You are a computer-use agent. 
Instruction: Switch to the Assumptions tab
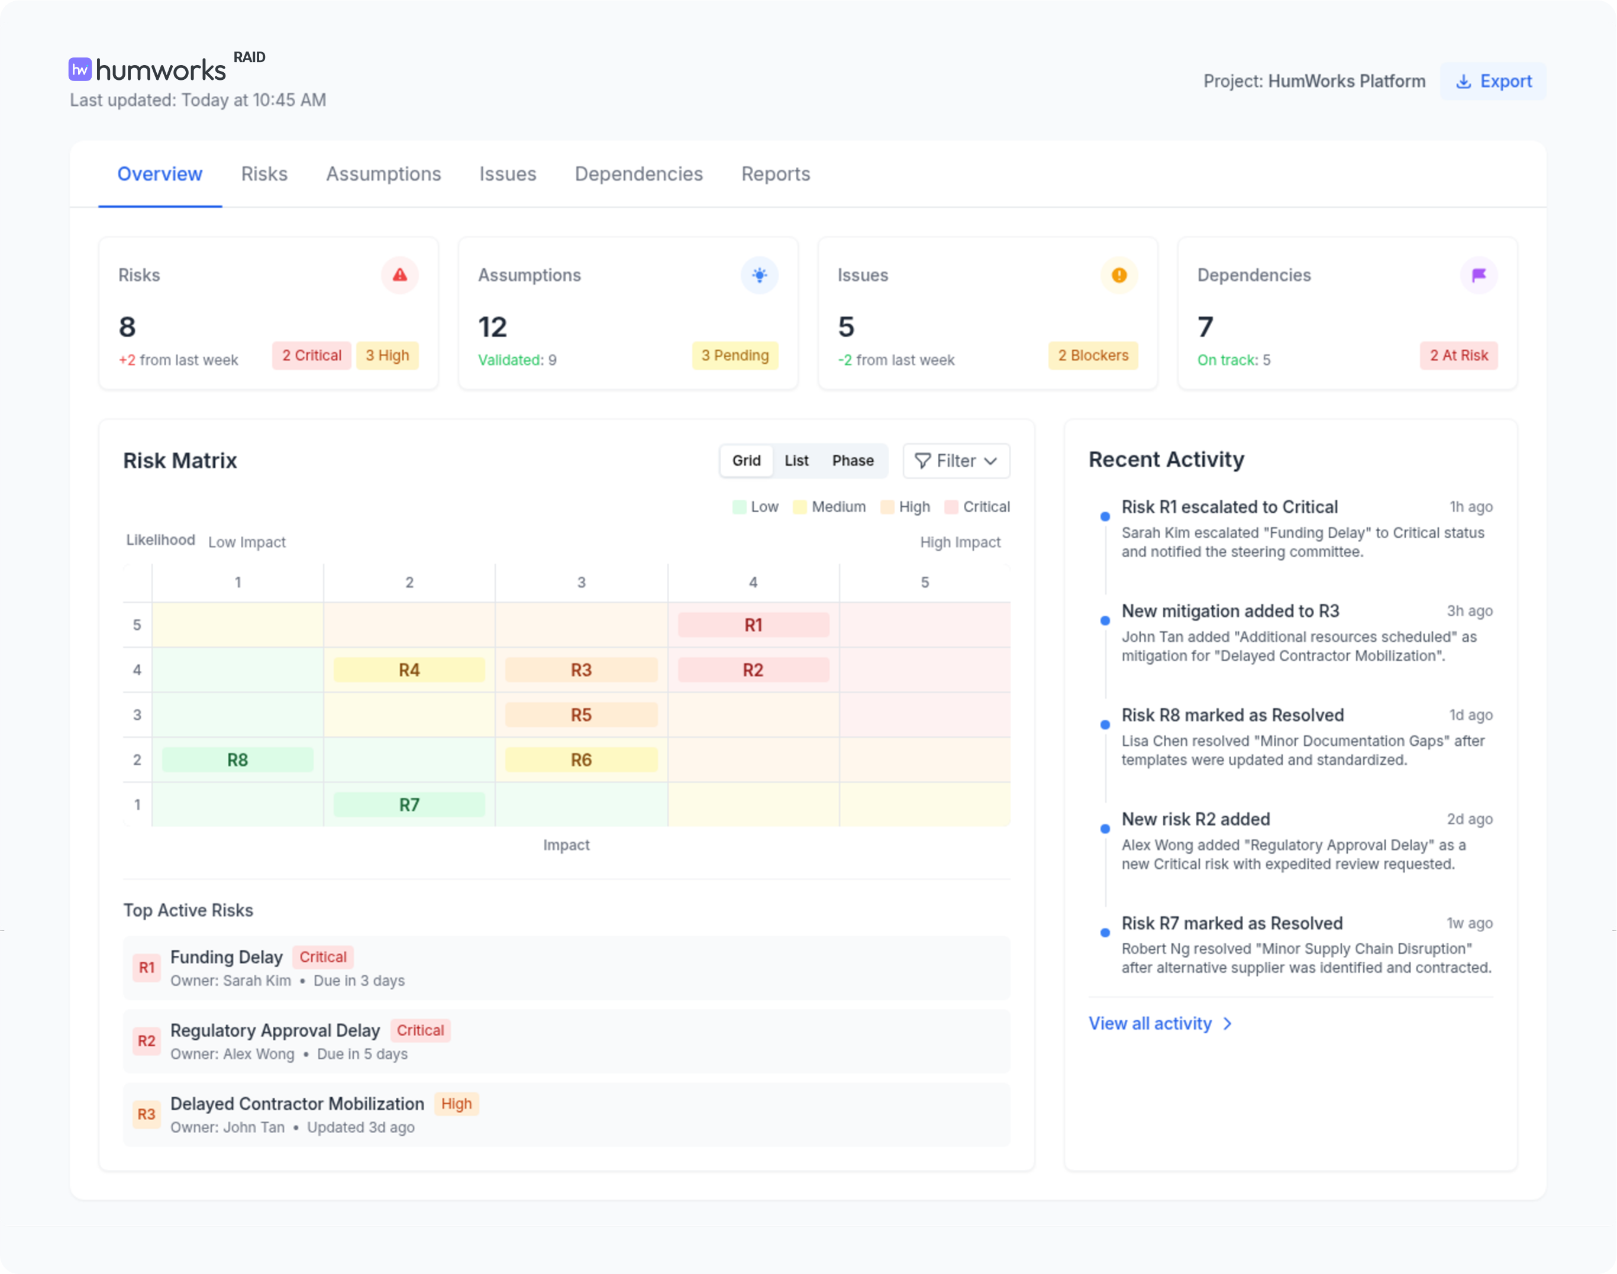point(383,174)
